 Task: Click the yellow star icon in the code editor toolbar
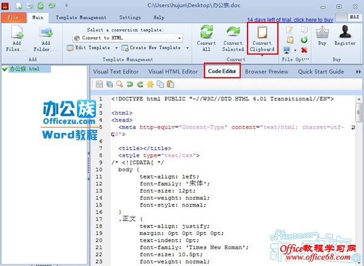(150, 84)
